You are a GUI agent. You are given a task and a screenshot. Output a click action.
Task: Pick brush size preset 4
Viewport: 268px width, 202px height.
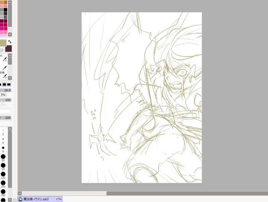point(3,140)
